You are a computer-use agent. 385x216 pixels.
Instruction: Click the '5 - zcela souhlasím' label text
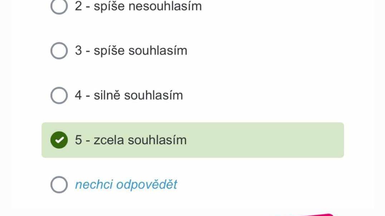131,140
